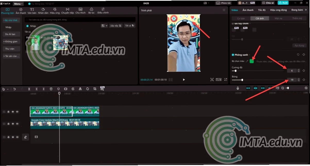Switch to the Video inspector tab
The height and width of the screenshot is (166, 310).
[234, 10]
